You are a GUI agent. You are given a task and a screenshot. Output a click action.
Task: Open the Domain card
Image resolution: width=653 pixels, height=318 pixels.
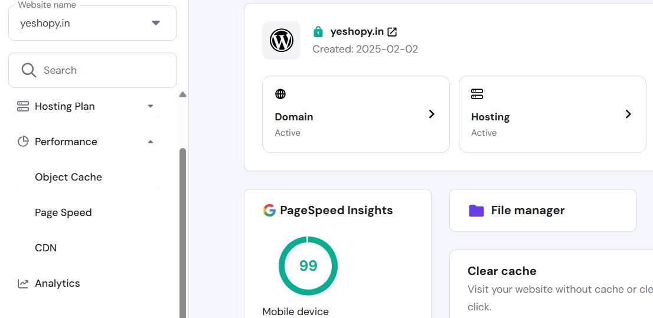click(x=356, y=114)
